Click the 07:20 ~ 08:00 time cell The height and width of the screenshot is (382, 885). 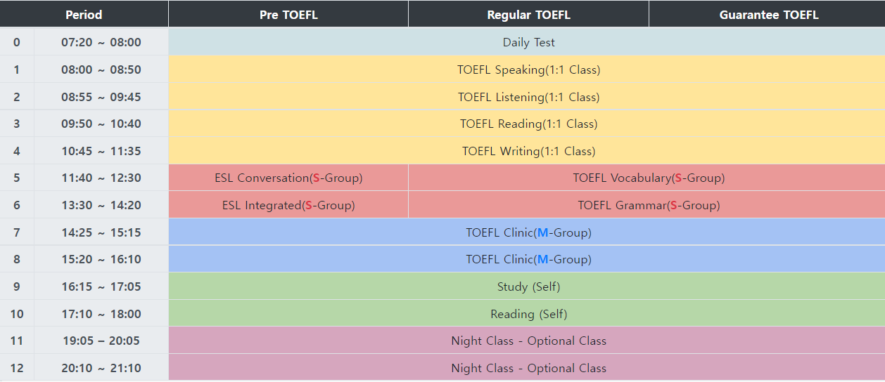101,42
